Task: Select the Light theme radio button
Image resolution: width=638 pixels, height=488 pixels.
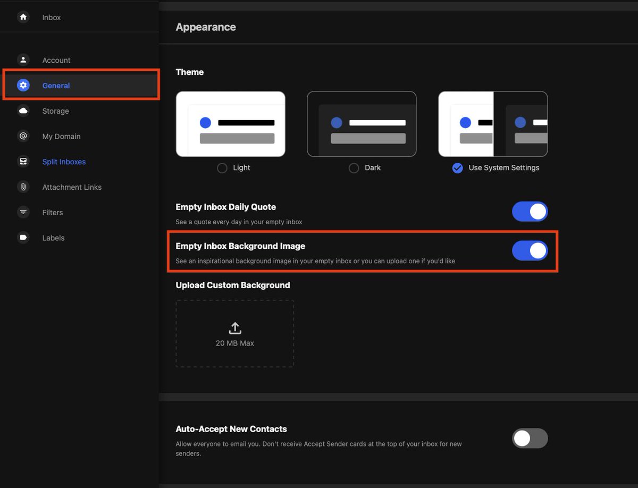Action: [222, 168]
